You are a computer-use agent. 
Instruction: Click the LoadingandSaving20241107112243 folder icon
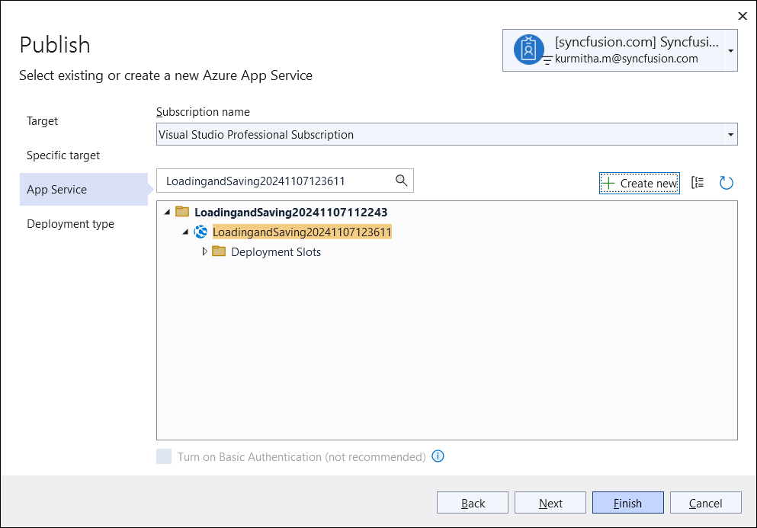[x=182, y=211]
